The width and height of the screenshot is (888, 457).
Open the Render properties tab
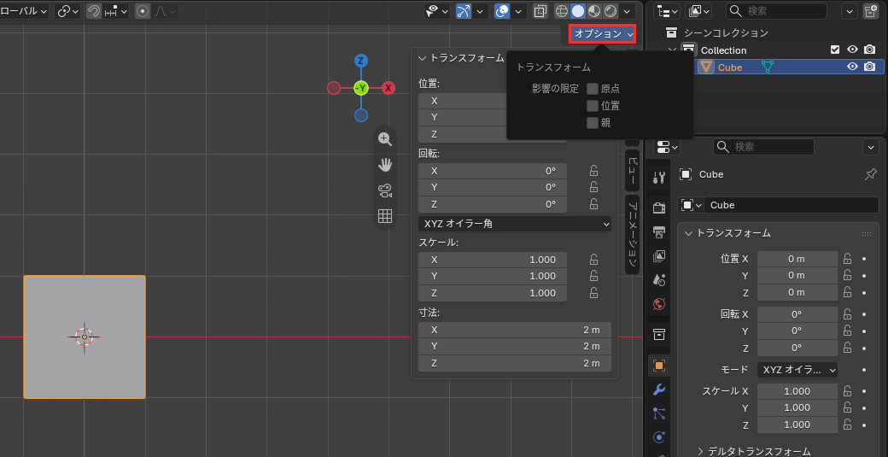coord(658,208)
